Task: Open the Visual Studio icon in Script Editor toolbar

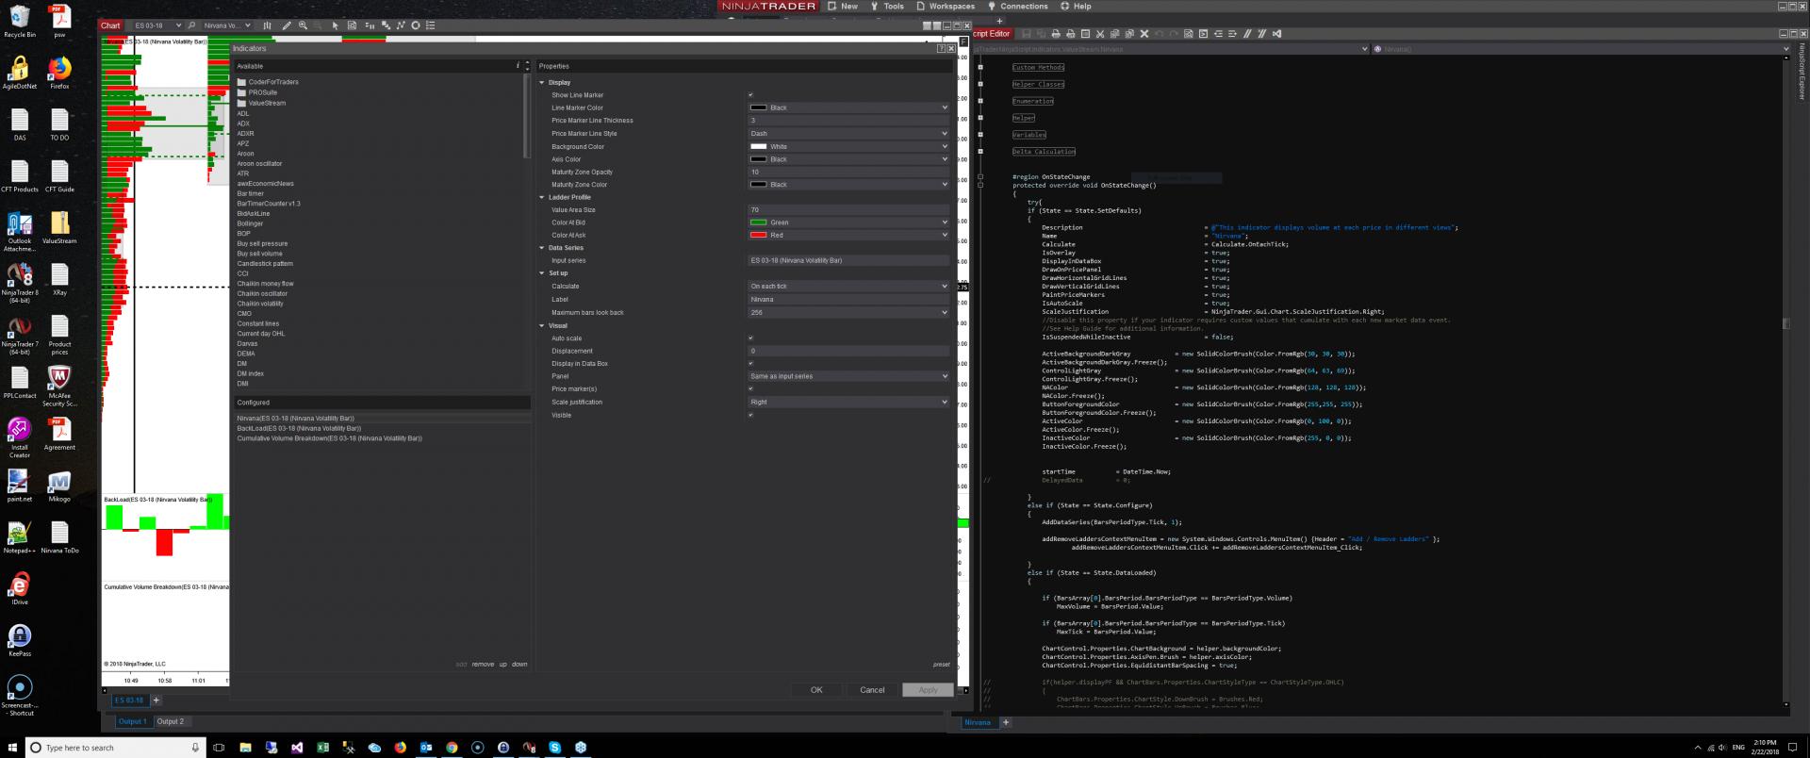Action: [x=1276, y=34]
